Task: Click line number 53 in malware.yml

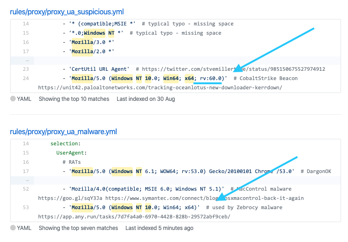Action: tap(26, 207)
